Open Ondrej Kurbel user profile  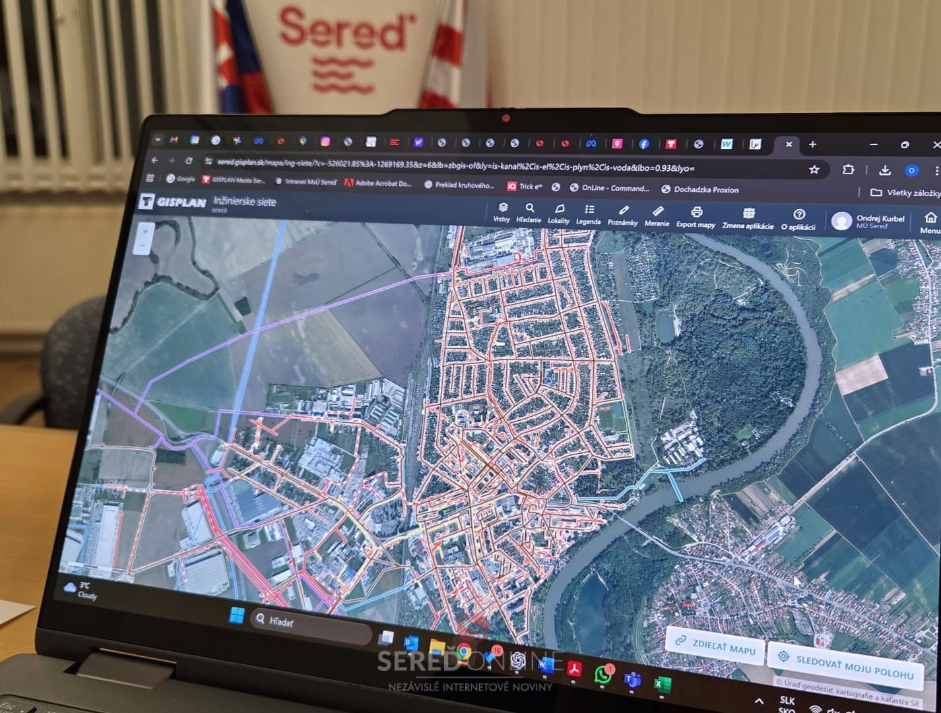(x=868, y=221)
